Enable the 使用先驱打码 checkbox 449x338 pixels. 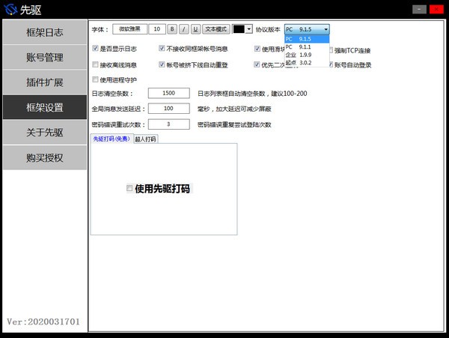point(130,189)
